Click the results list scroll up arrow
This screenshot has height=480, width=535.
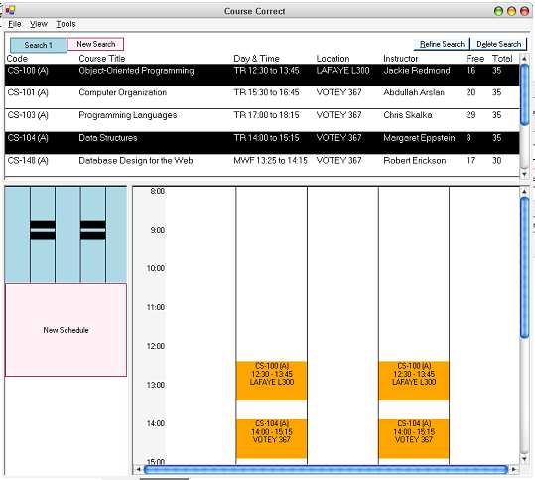click(x=524, y=59)
